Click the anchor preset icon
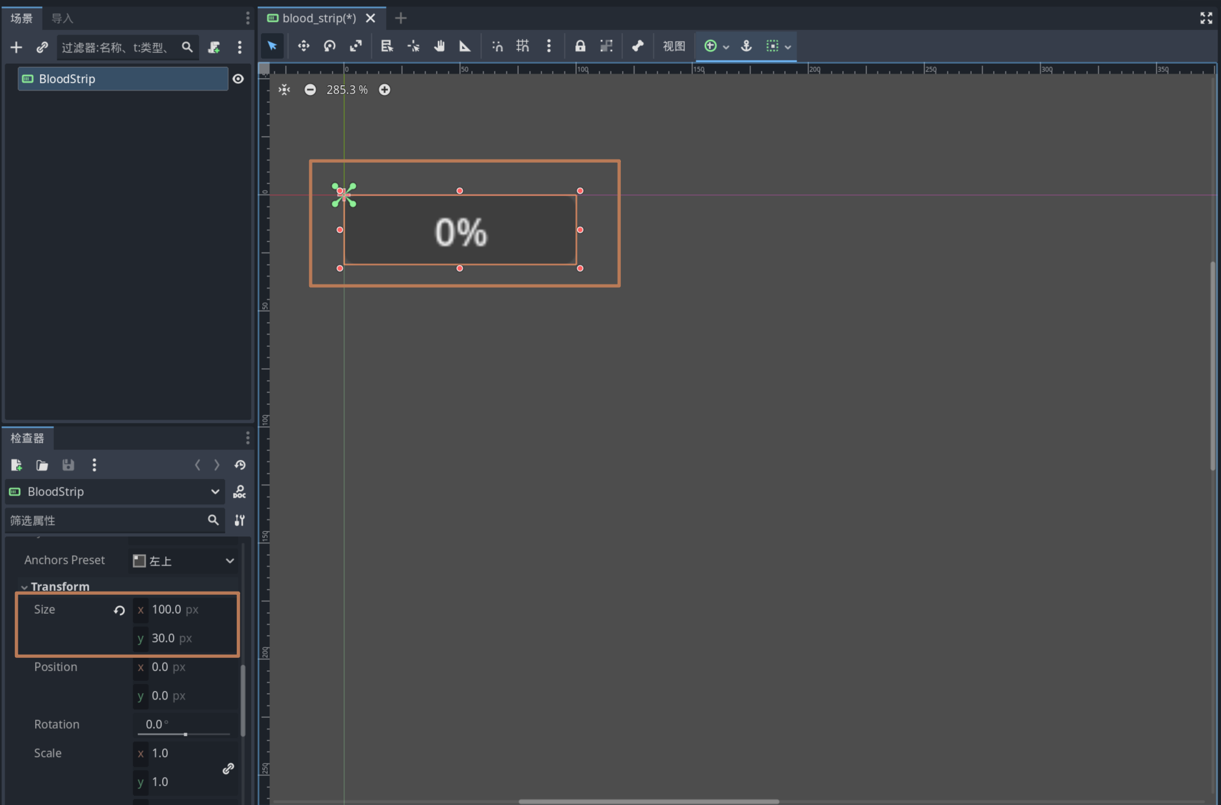Image resolution: width=1221 pixels, height=805 pixels. [747, 46]
